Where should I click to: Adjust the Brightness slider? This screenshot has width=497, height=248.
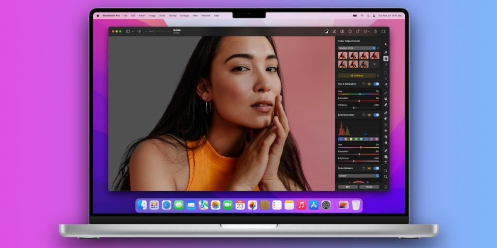pos(359,161)
